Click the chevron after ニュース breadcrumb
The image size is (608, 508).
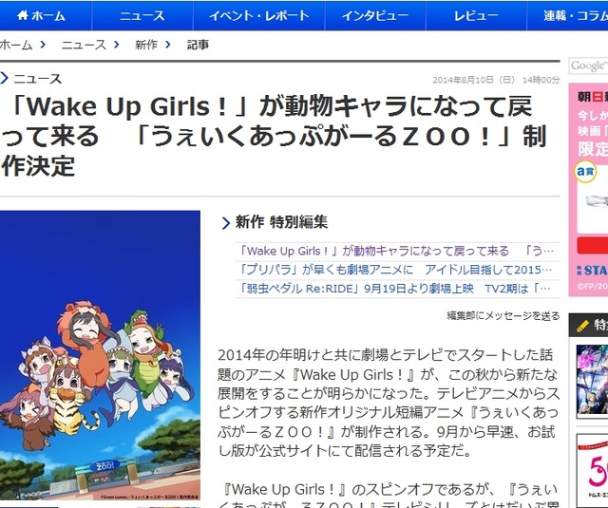pyautogui.click(x=116, y=45)
